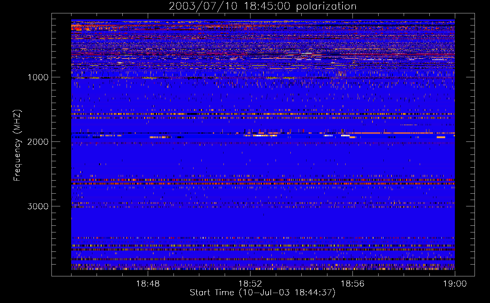Click the 'Start Time (10-Jul-03 18:44:37)' axis label
Viewport: 490px width, 303px height.
coord(263,293)
